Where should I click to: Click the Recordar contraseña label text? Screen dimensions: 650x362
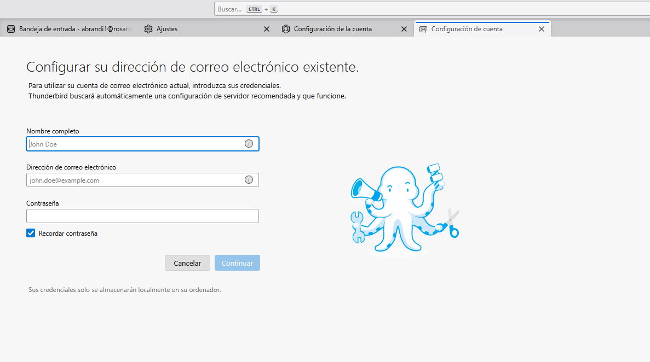(68, 233)
